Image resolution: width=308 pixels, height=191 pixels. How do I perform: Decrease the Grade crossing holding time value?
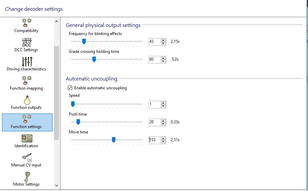(x=163, y=61)
